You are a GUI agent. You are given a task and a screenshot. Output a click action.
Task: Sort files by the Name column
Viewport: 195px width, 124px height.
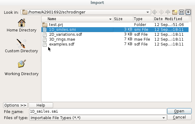click(x=77, y=19)
